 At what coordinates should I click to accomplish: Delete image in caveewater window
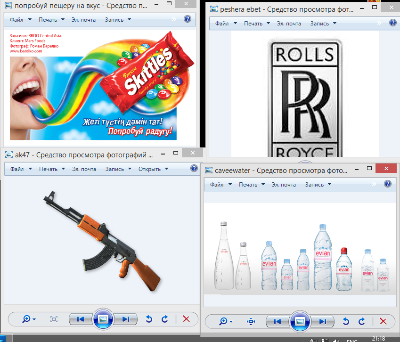point(383,321)
